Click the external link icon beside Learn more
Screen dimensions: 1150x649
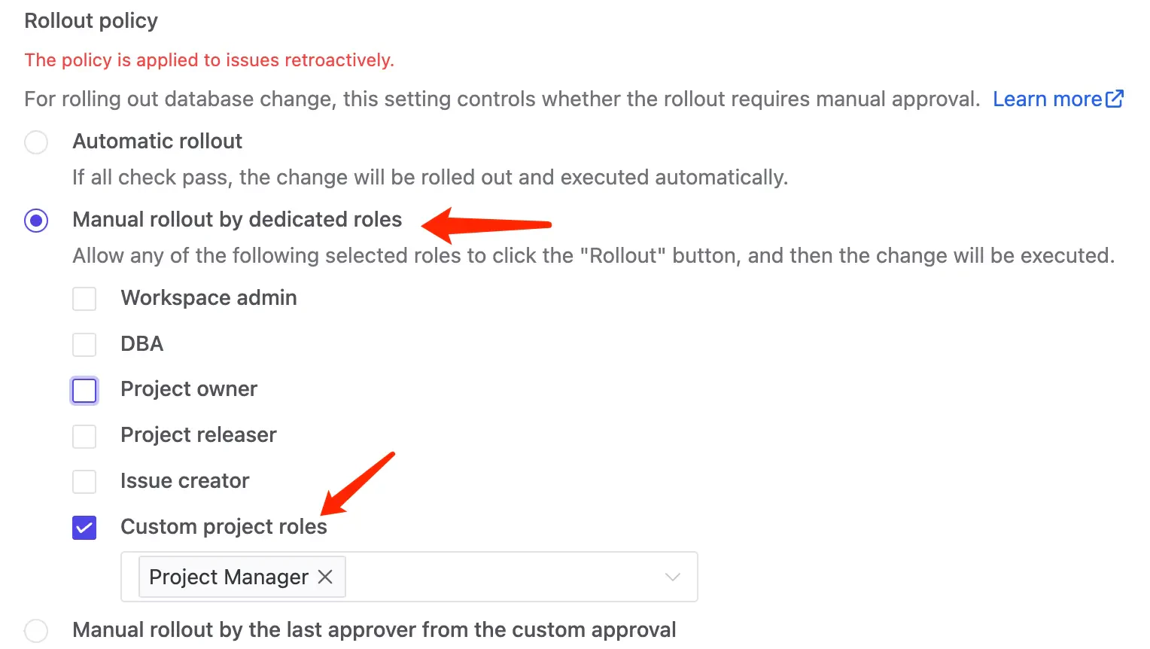(1115, 98)
